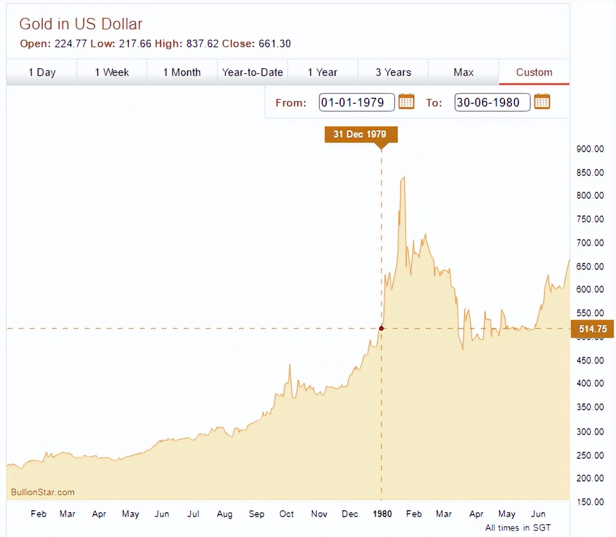The width and height of the screenshot is (616, 537).
Task: Select the 1 Week range tab
Action: click(x=112, y=72)
